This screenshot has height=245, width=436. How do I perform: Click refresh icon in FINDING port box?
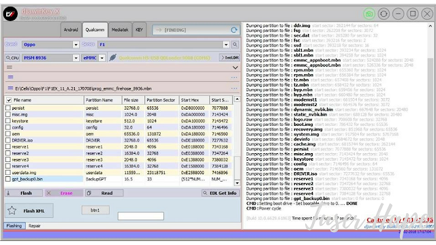pyautogui.click(x=234, y=30)
